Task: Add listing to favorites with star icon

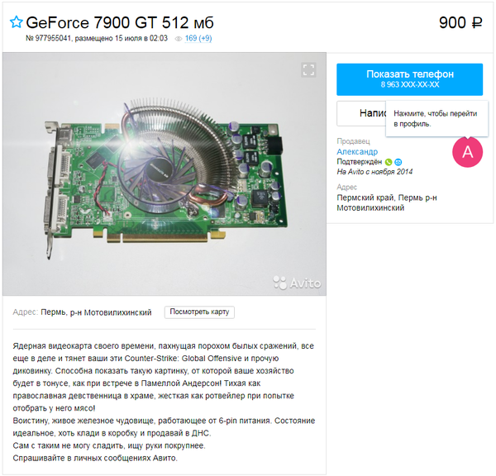Action: (x=17, y=22)
